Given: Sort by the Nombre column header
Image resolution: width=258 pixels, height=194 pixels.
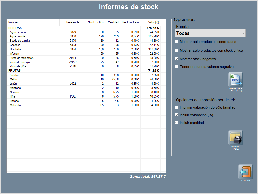Looking at the screenshot, I should click(x=13, y=22).
